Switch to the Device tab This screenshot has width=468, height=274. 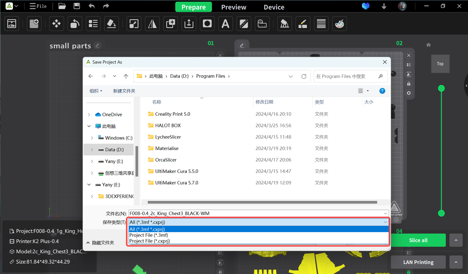[x=274, y=7]
